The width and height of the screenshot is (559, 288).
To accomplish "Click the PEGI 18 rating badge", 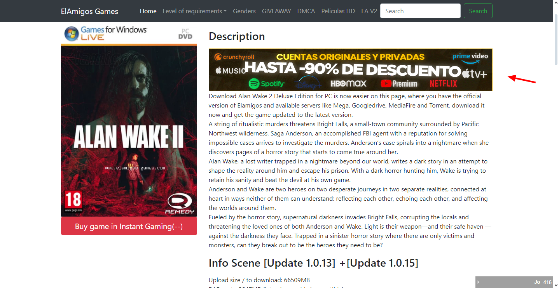I will [73, 202].
